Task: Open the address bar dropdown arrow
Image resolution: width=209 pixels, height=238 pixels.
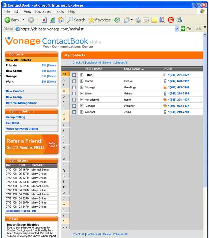Action: pyautogui.click(x=177, y=29)
